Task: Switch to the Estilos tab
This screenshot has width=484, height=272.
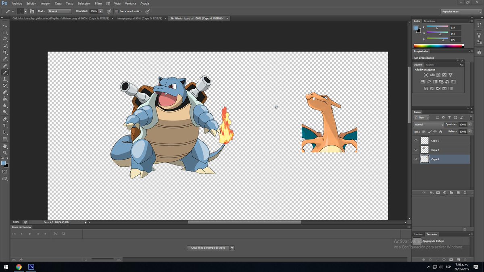Action: (x=430, y=64)
